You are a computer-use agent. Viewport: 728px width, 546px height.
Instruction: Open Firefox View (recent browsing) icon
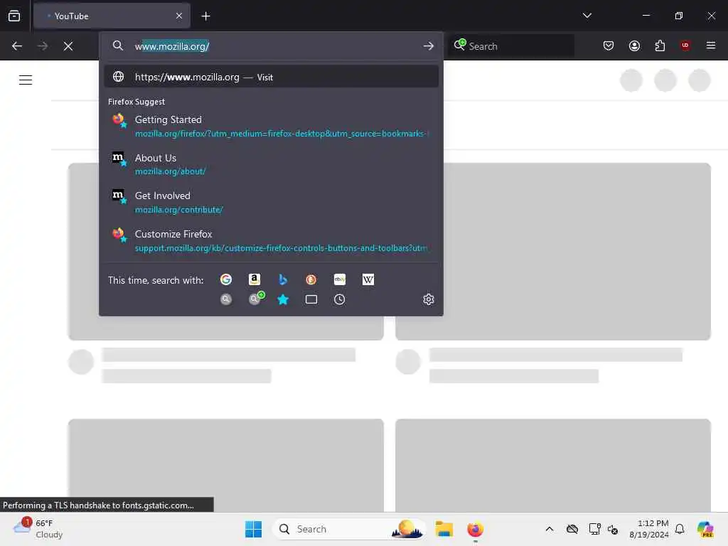(x=14, y=16)
